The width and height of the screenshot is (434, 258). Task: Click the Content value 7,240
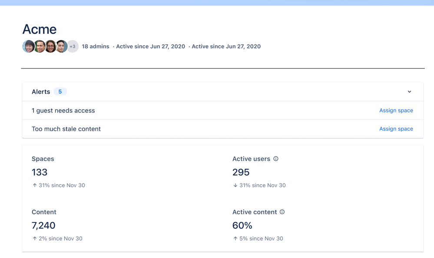pos(43,225)
